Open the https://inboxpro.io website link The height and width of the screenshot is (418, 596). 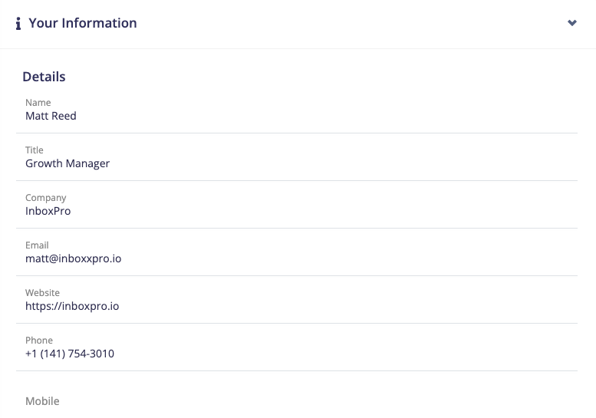tap(72, 306)
